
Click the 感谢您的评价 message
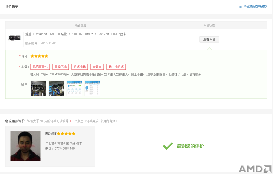(190, 146)
